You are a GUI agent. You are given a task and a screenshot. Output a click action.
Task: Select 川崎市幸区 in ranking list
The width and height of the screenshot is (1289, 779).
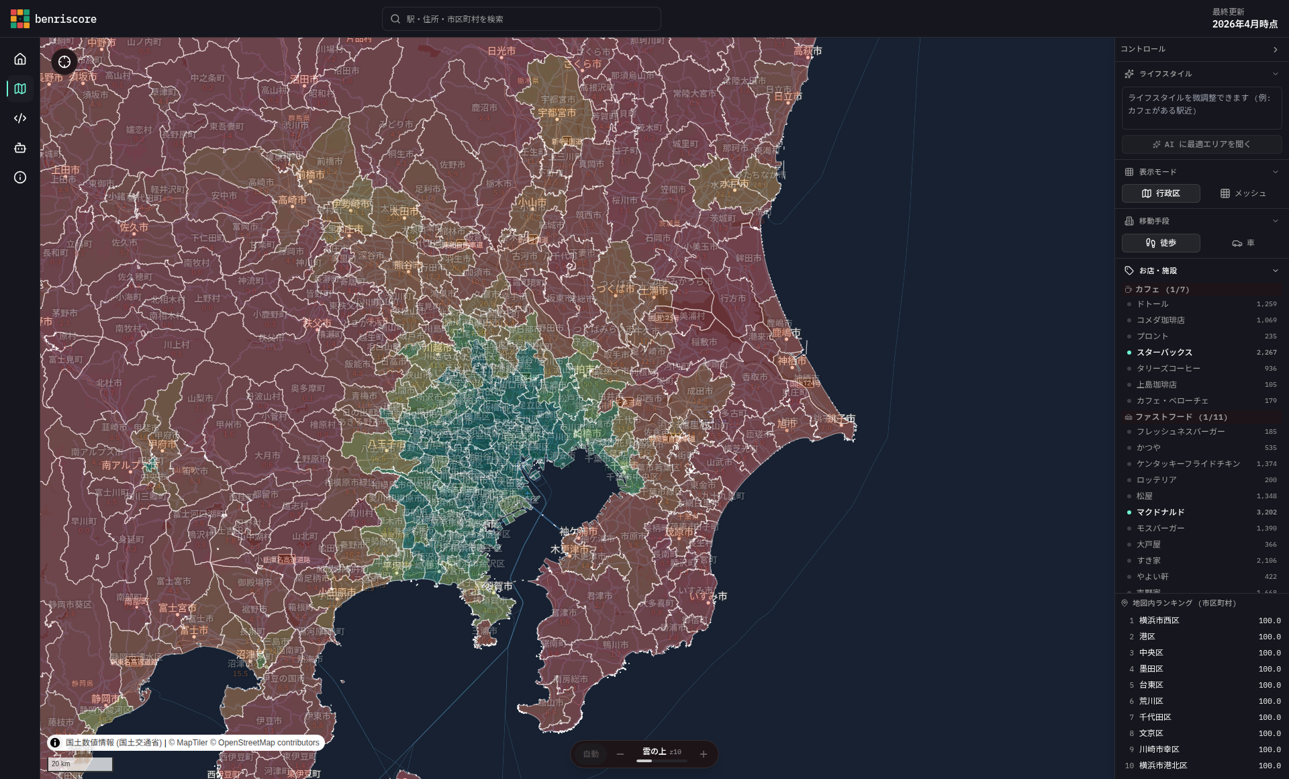(1202, 749)
